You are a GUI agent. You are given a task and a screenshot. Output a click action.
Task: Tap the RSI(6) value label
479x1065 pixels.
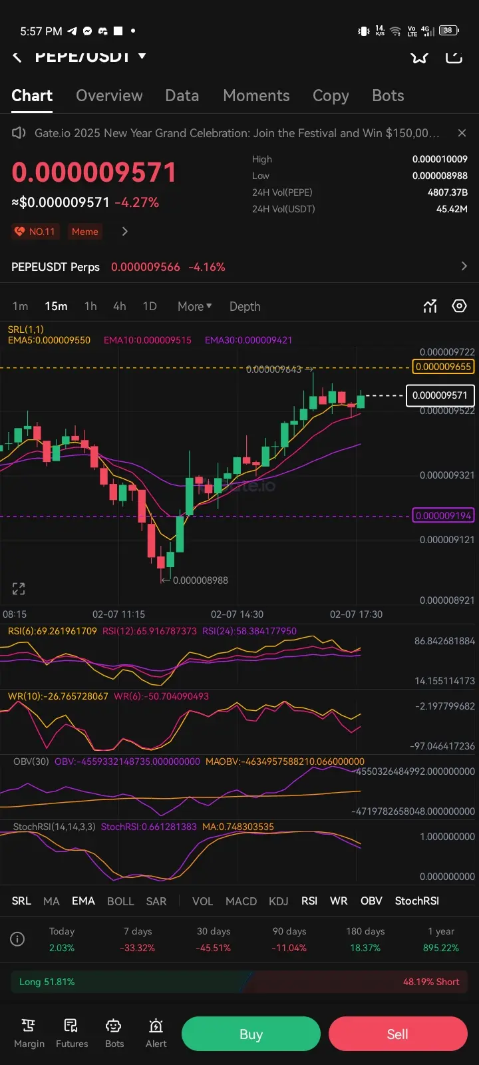[x=53, y=631]
